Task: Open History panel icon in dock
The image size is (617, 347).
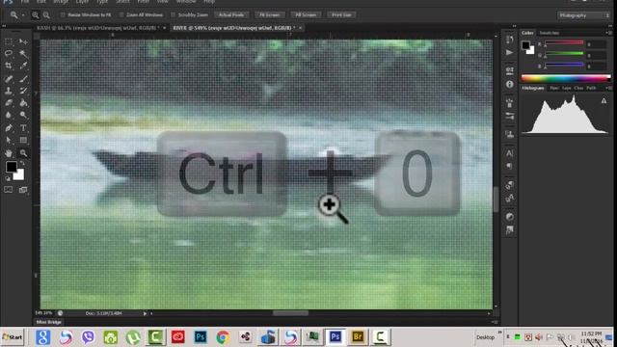Action: [510, 40]
